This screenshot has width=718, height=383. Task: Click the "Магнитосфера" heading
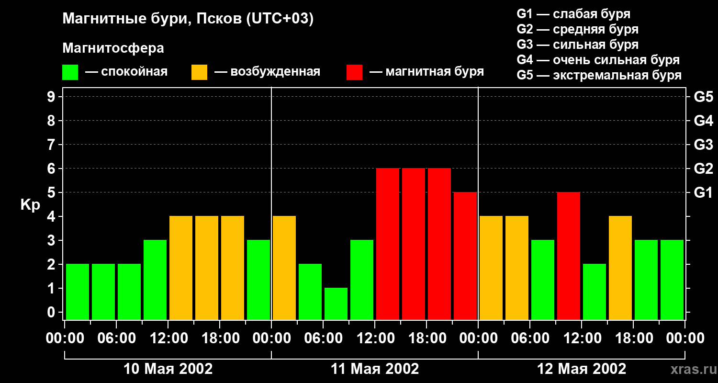[113, 48]
